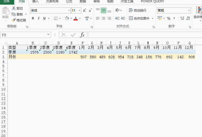Image resolution: width=202 pixels, height=137 pixels.
Task: Select the Format Painter (格式刷) brush
Action: point(14,20)
